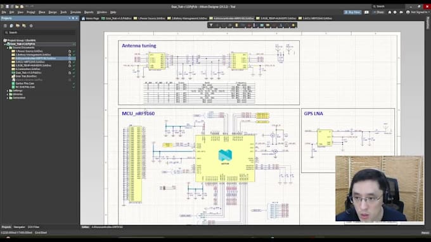Click the red power port icon in active bar

pyautogui.click(x=249, y=25)
